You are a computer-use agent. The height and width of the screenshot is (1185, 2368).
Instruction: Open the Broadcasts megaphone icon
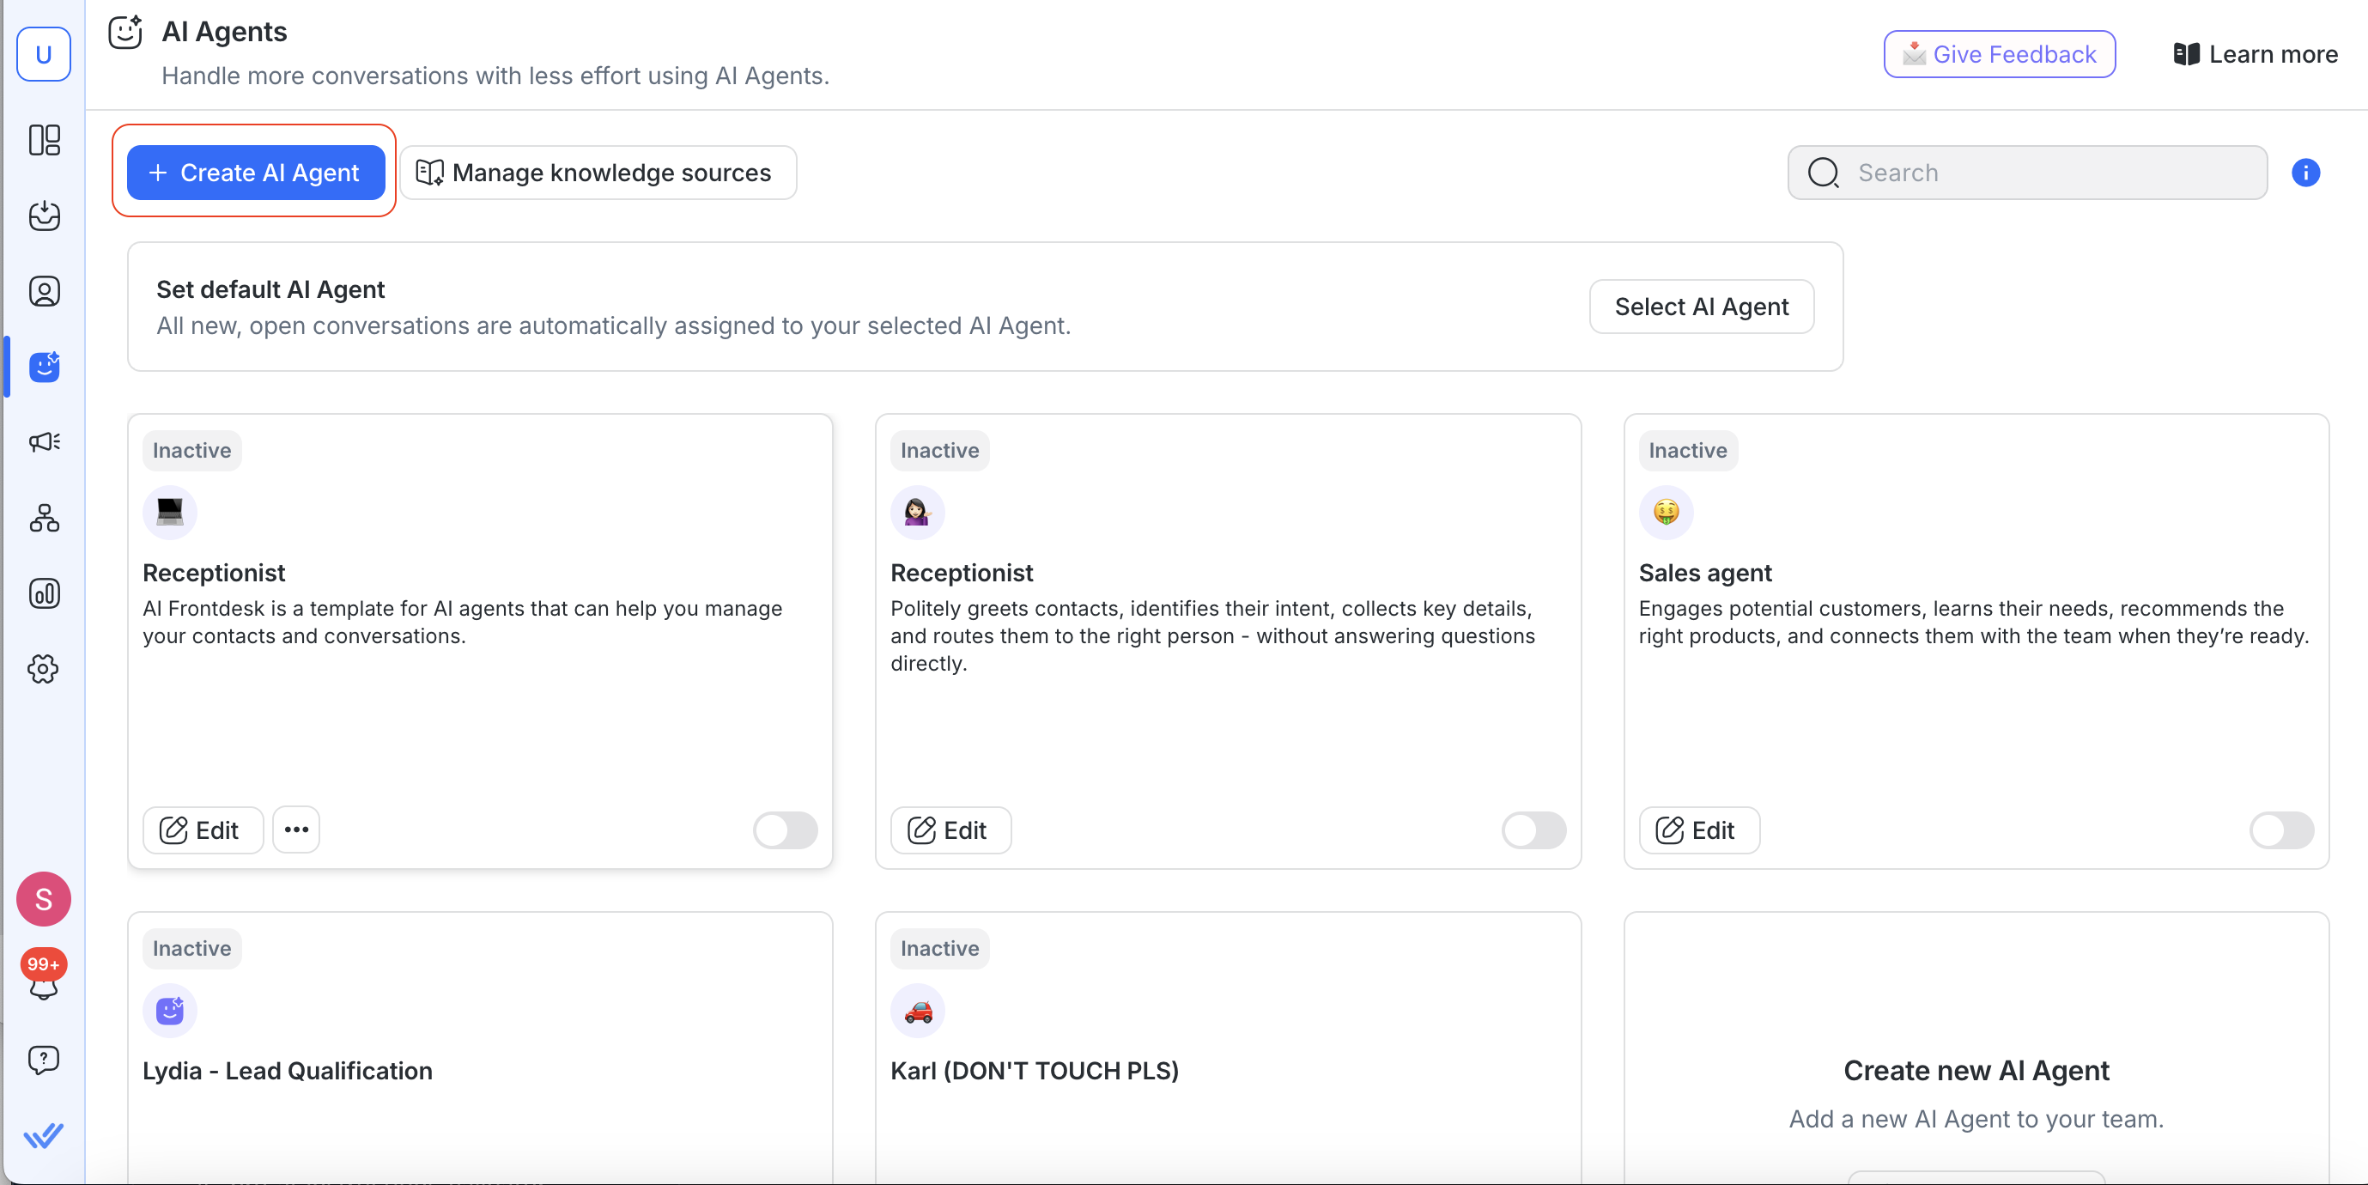44,442
